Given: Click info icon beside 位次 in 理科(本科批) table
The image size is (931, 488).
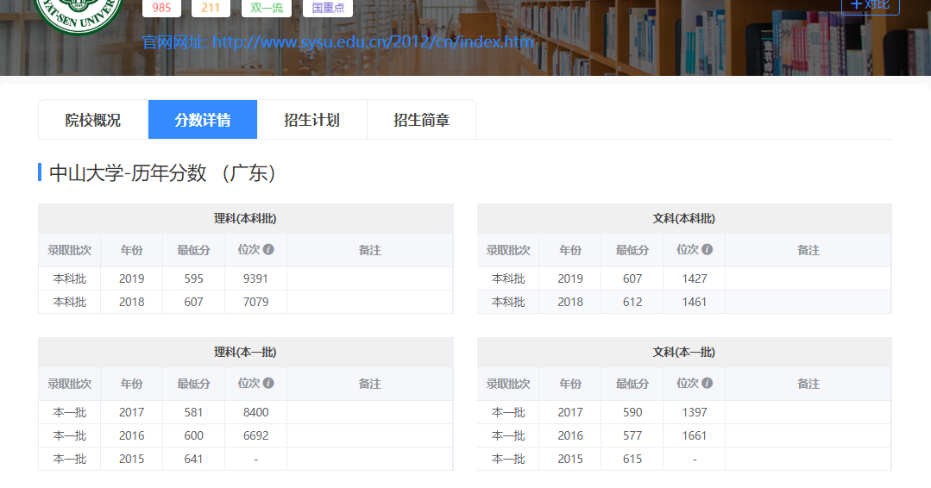Looking at the screenshot, I should click(268, 250).
